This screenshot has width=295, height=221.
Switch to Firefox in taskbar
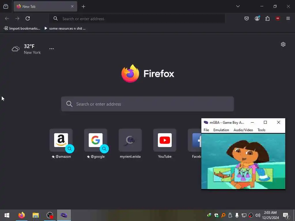pos(21,215)
